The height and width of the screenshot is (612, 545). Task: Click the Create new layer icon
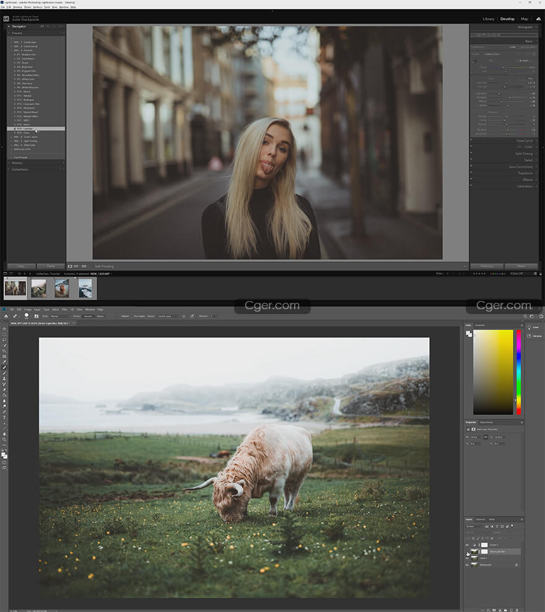(512, 610)
